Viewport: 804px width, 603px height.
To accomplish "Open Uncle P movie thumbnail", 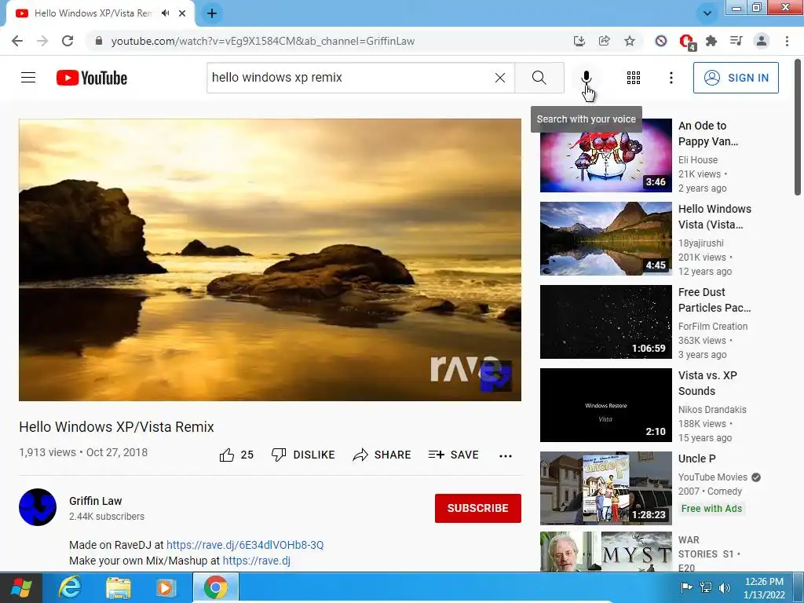I will (x=605, y=488).
